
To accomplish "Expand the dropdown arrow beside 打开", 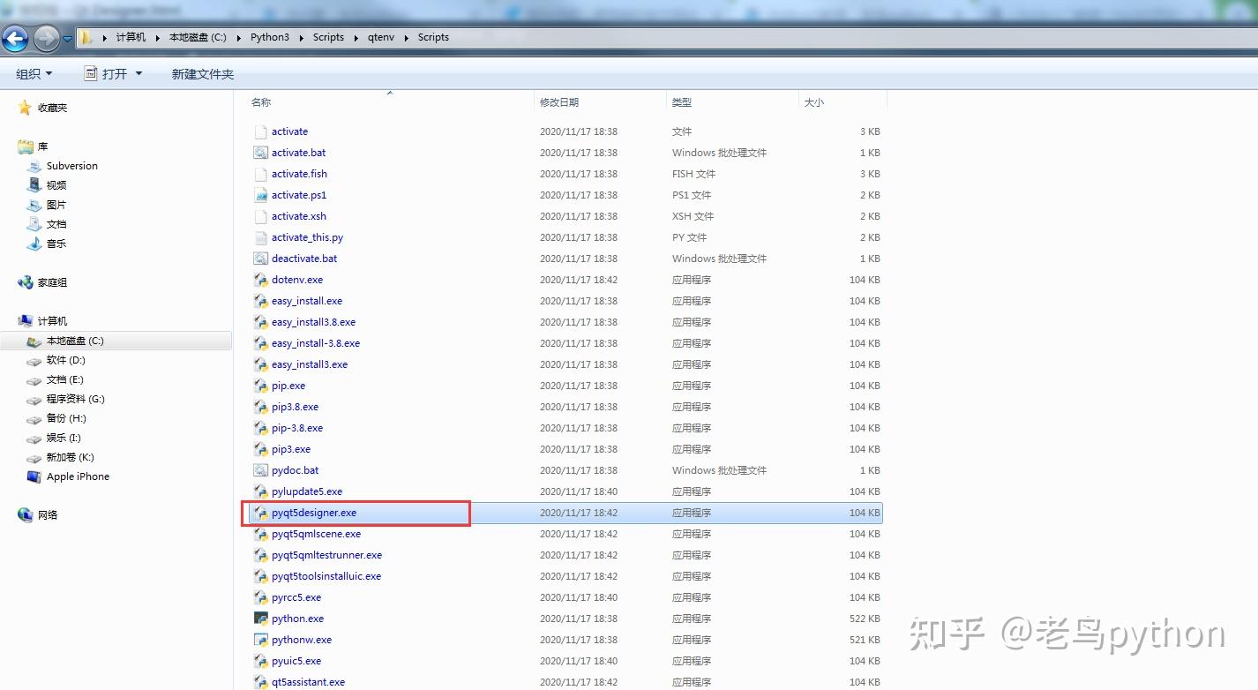I will (139, 74).
